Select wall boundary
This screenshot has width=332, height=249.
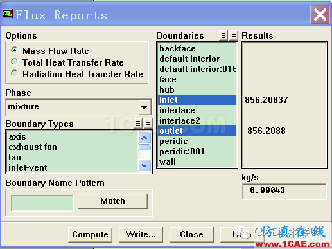tap(197, 161)
